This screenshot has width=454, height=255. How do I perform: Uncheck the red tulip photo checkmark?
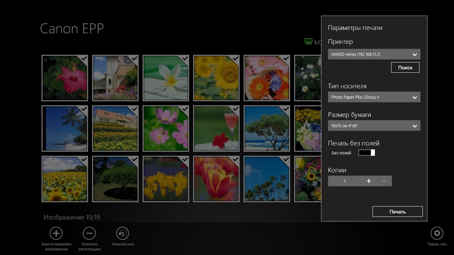coord(235,159)
